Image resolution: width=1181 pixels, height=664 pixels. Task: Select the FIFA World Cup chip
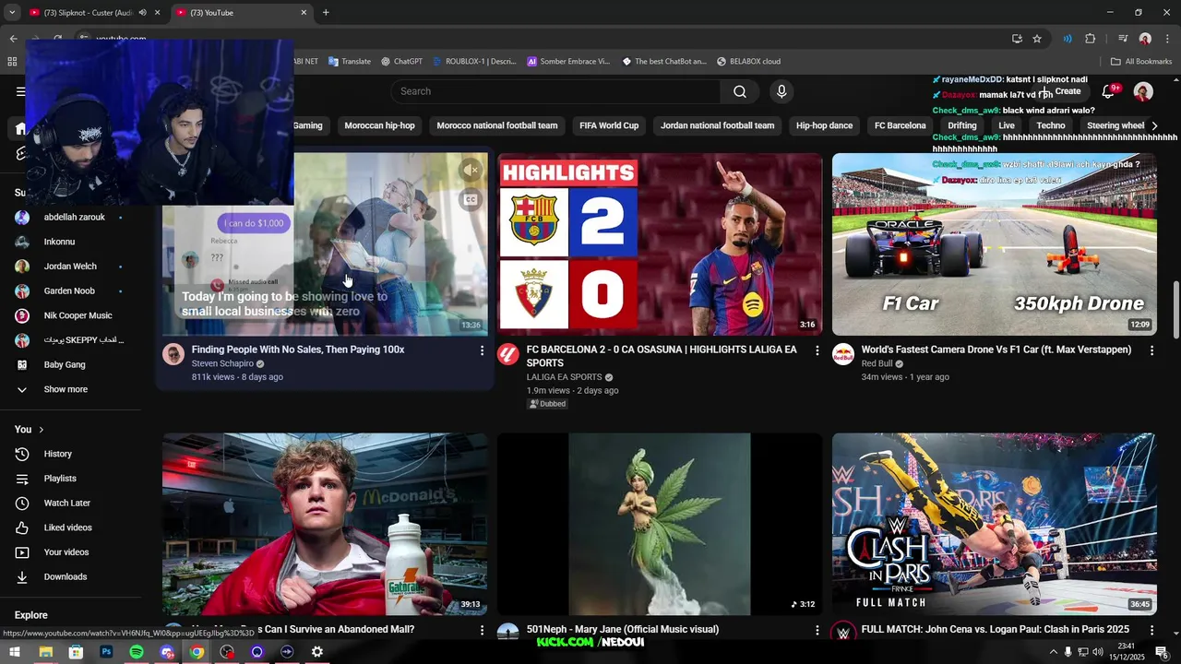609,125
